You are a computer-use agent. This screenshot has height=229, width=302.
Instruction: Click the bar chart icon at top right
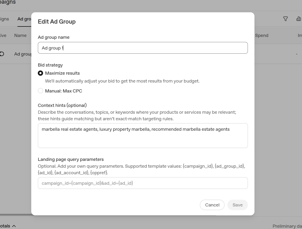click(x=299, y=19)
